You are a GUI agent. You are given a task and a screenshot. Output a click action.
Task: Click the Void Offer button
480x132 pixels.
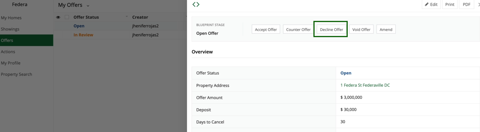[361, 29]
